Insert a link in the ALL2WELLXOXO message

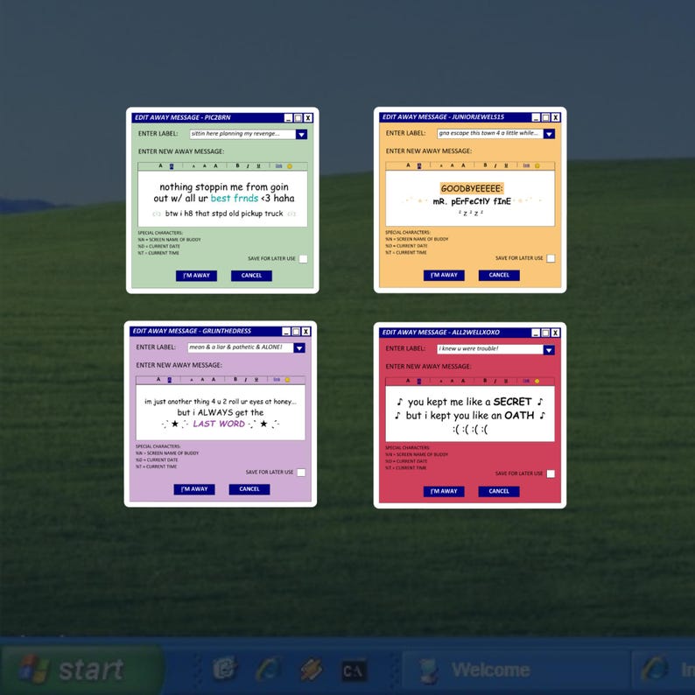(x=526, y=381)
